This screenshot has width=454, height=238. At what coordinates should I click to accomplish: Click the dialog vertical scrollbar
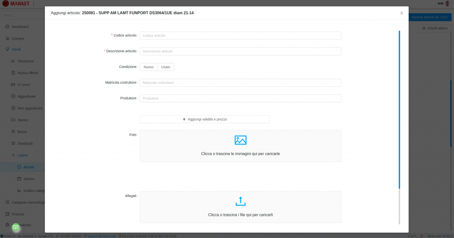tap(399, 111)
